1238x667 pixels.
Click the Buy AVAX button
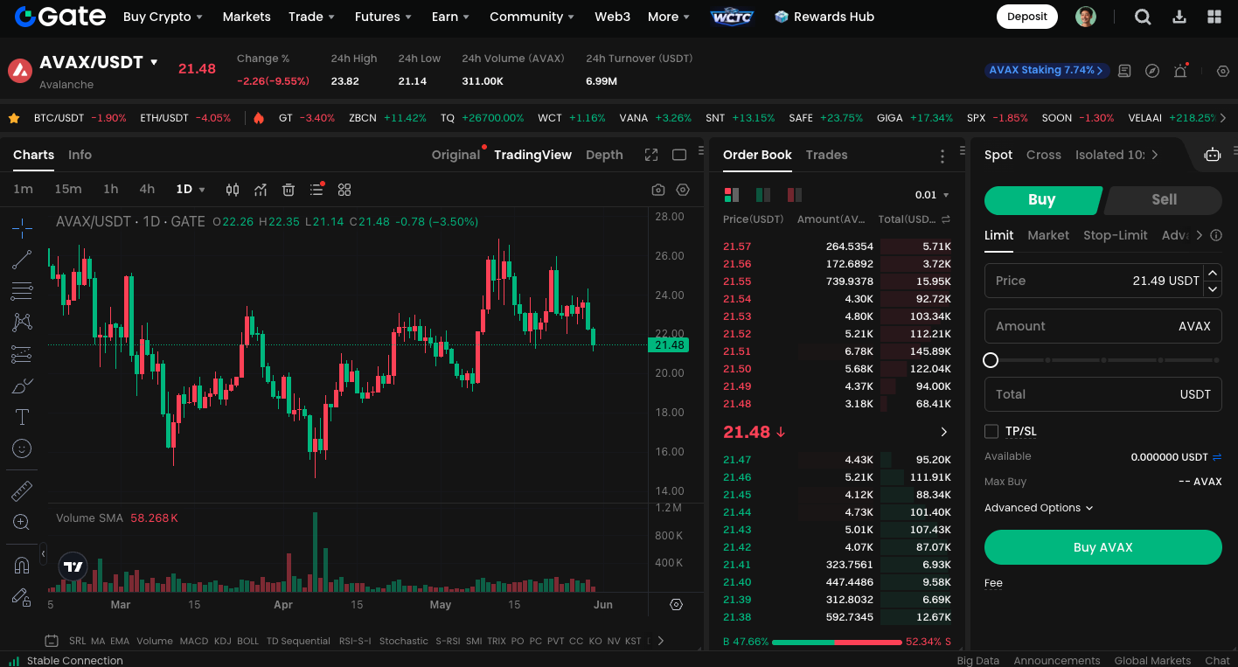pos(1102,547)
